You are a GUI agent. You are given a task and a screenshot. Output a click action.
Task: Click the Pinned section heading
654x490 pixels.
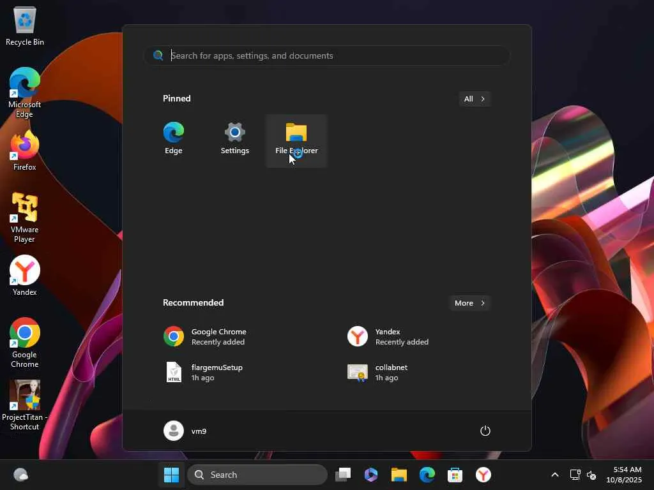pyautogui.click(x=177, y=98)
